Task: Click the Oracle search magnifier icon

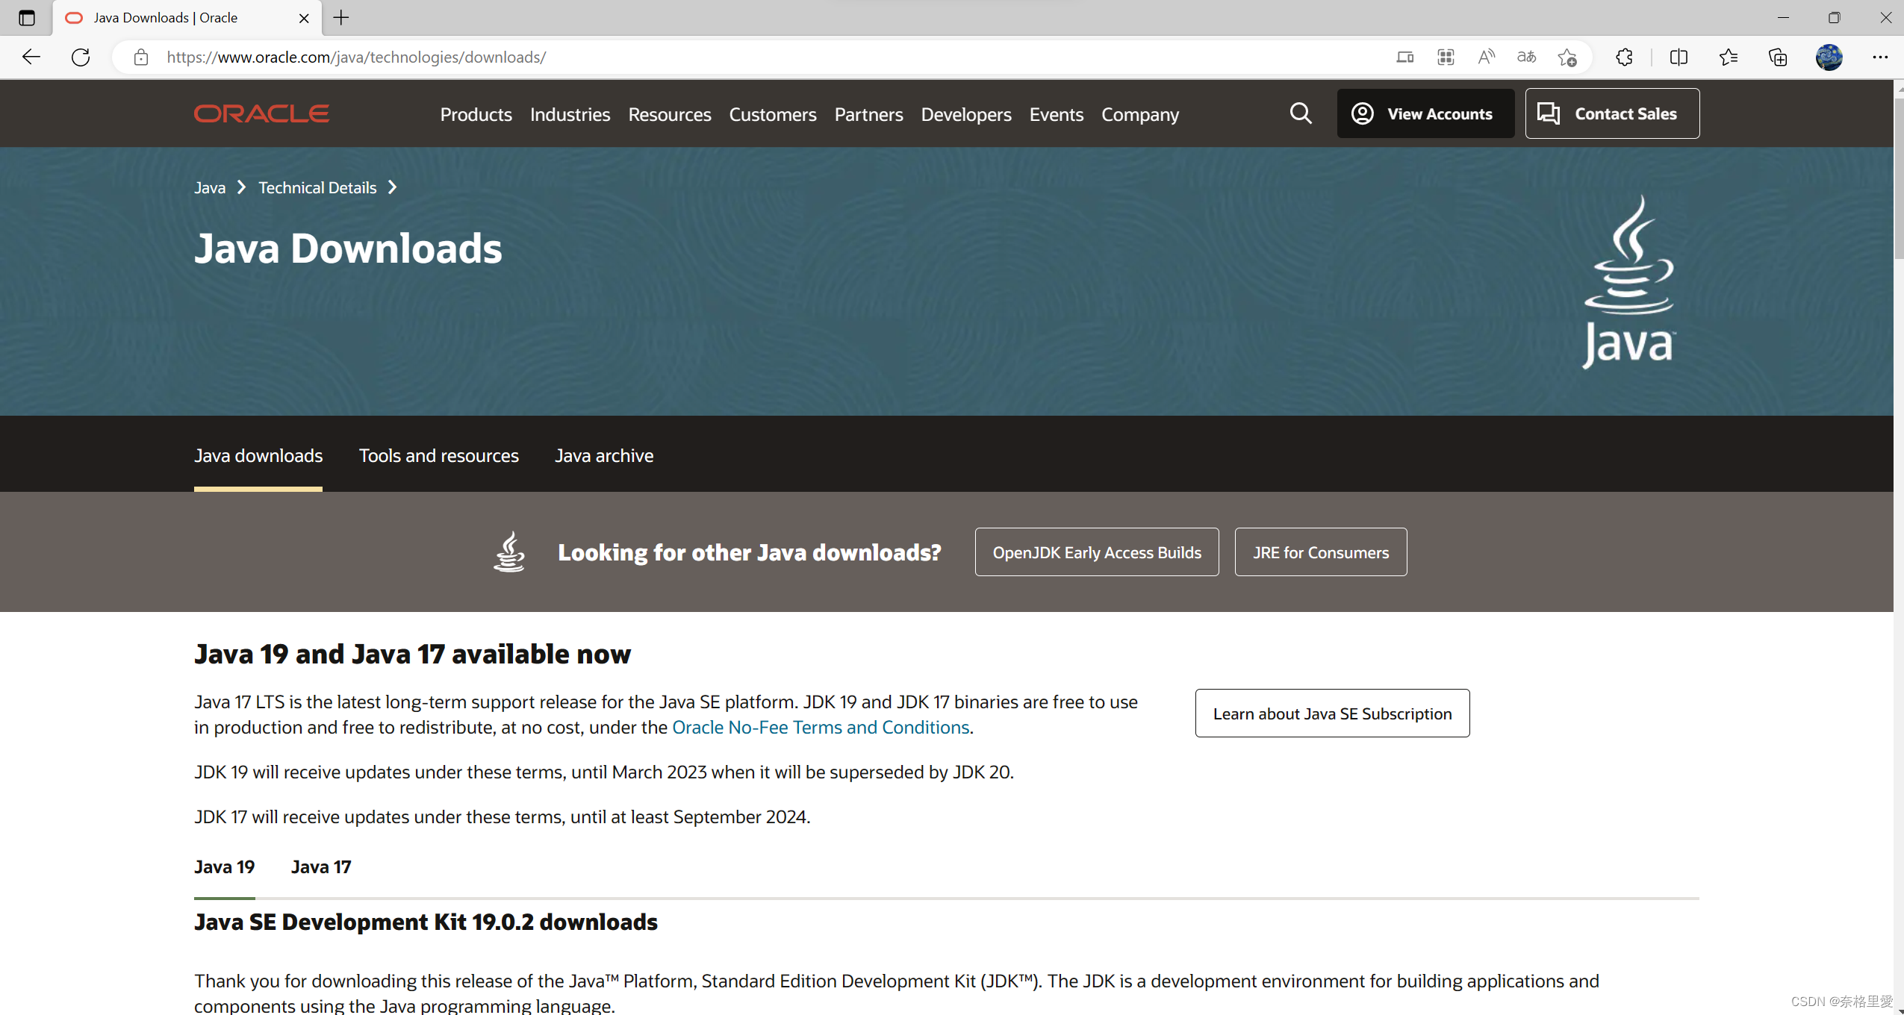Action: tap(1300, 113)
